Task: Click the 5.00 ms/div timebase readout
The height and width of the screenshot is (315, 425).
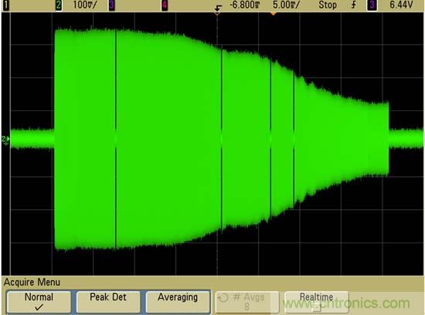Action: point(286,5)
